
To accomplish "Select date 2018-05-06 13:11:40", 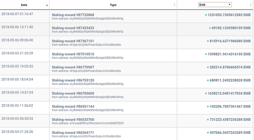I will (x=17, y=27).
